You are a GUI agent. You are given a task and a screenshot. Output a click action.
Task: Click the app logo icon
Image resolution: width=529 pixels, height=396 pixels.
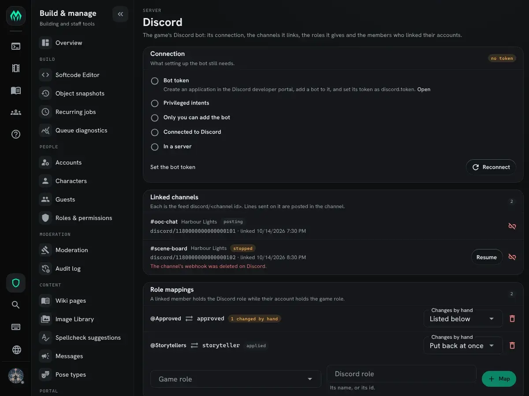(x=16, y=16)
